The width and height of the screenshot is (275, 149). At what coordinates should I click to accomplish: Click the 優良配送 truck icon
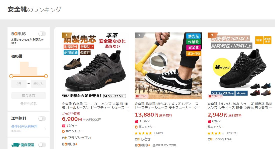pyautogui.click(x=16, y=145)
